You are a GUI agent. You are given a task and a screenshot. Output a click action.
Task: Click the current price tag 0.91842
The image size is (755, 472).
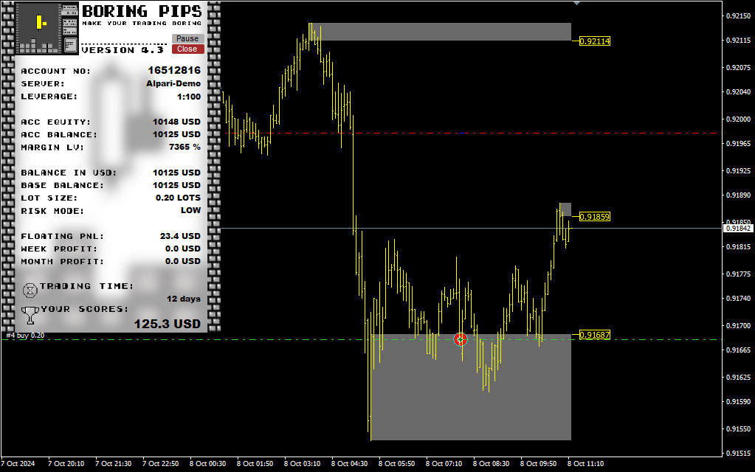tap(737, 229)
